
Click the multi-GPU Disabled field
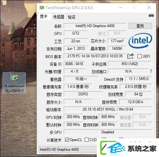tap(108, 132)
